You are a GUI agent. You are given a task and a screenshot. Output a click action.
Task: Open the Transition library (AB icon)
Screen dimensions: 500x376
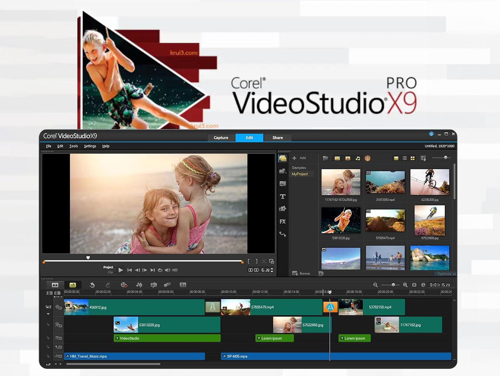(283, 184)
